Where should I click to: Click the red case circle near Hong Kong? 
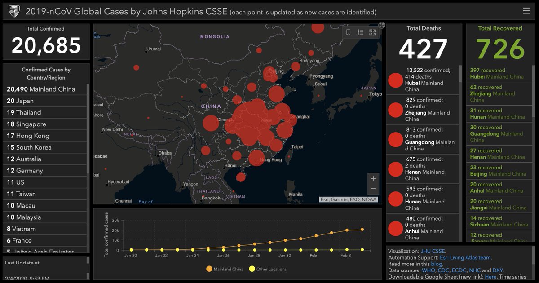(256, 158)
